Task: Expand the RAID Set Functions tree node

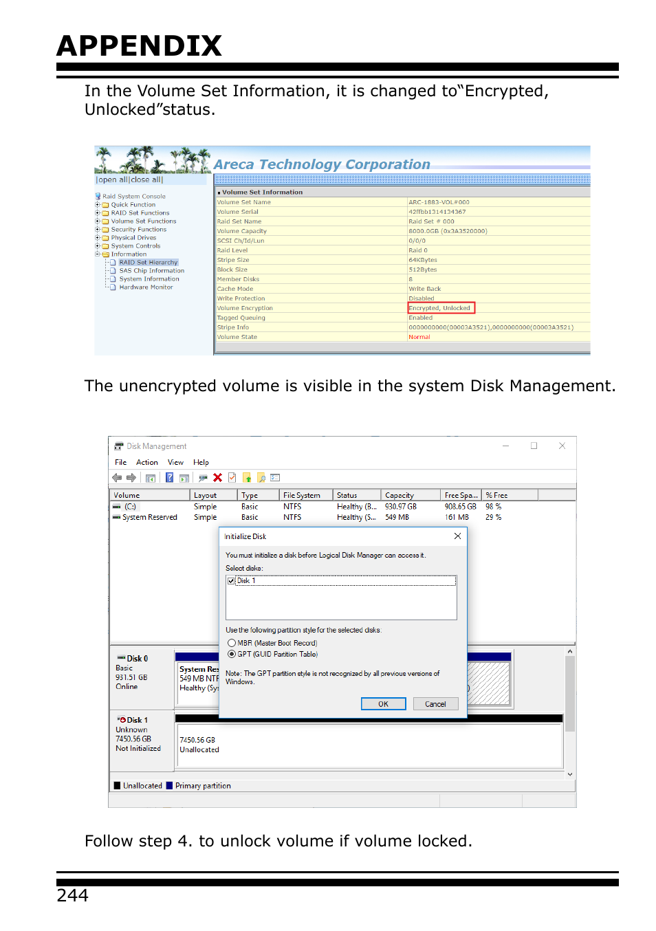Action: [x=98, y=213]
